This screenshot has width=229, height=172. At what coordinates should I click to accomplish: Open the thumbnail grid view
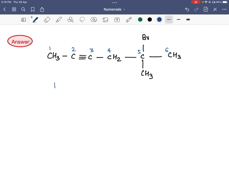[14, 10]
